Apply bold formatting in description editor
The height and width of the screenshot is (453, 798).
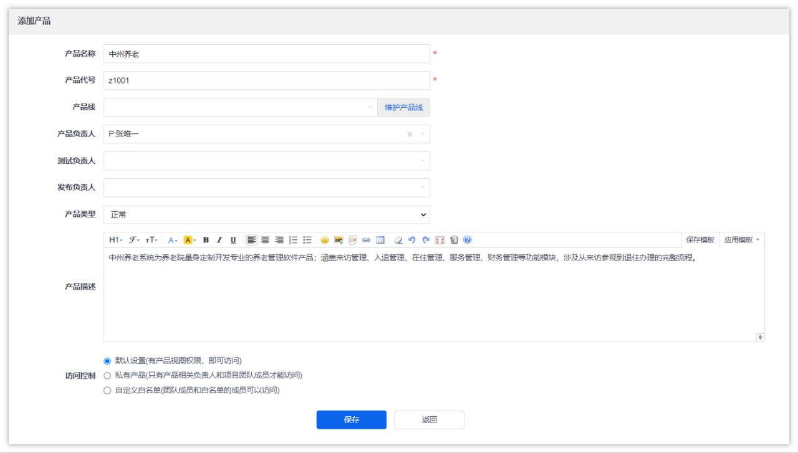coord(206,240)
